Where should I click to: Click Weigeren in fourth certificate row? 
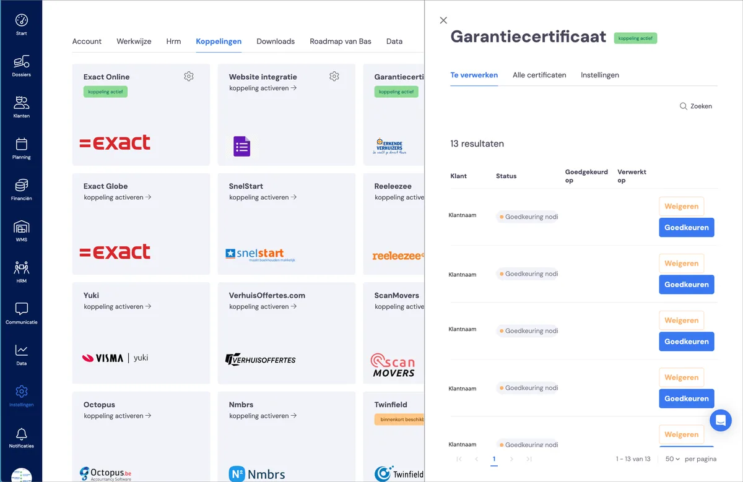pos(681,377)
